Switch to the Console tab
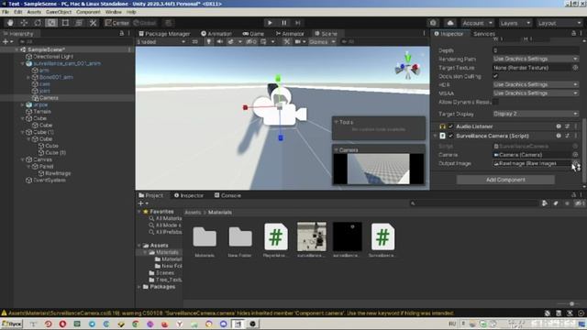This screenshot has height=330, width=587. click(x=227, y=195)
